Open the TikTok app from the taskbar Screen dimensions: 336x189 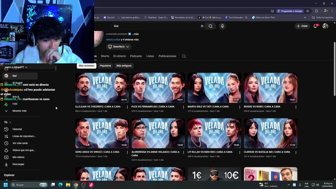[x=91, y=185]
